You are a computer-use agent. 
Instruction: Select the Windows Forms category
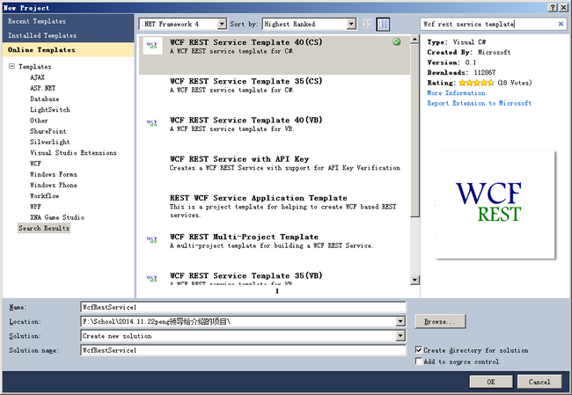click(54, 174)
